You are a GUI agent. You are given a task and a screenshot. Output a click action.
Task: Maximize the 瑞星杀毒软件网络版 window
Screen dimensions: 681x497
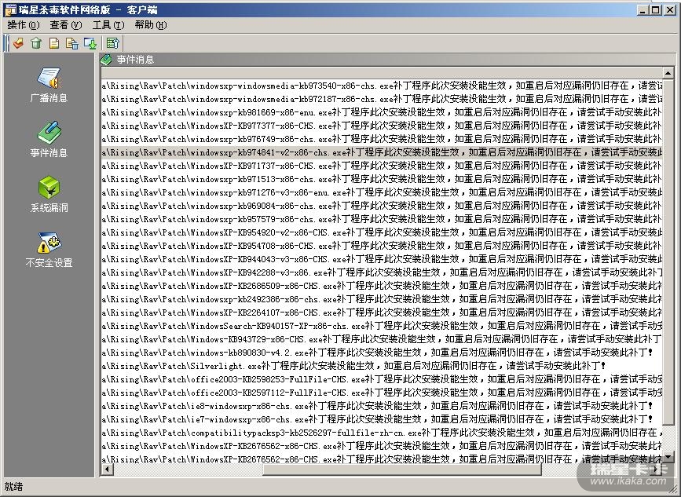[655, 9]
